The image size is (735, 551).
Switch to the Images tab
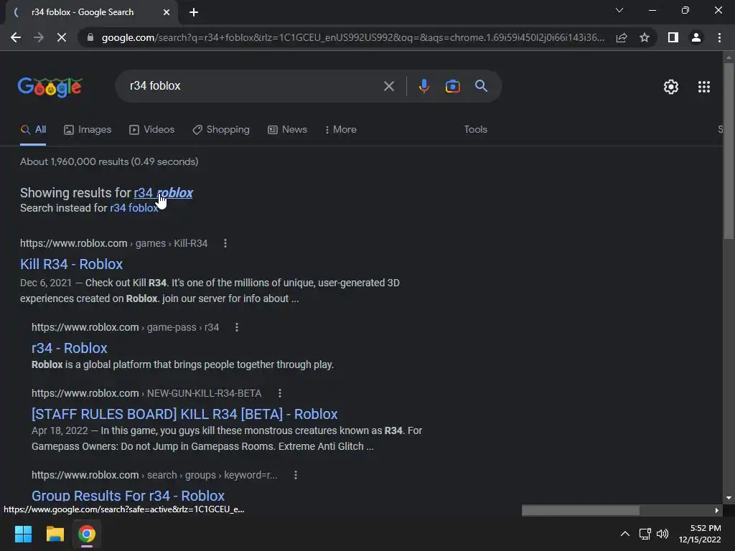point(88,130)
